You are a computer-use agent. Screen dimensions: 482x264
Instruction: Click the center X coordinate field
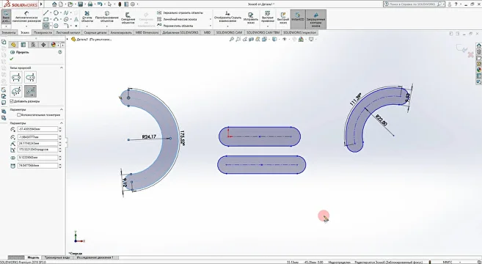(37, 129)
